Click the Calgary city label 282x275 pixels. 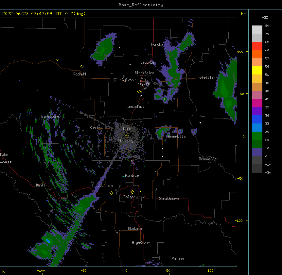click(x=131, y=197)
